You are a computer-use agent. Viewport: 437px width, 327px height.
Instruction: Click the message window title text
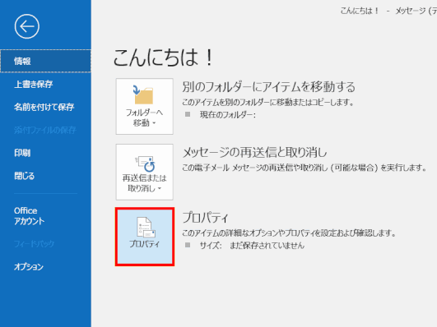coord(388,11)
